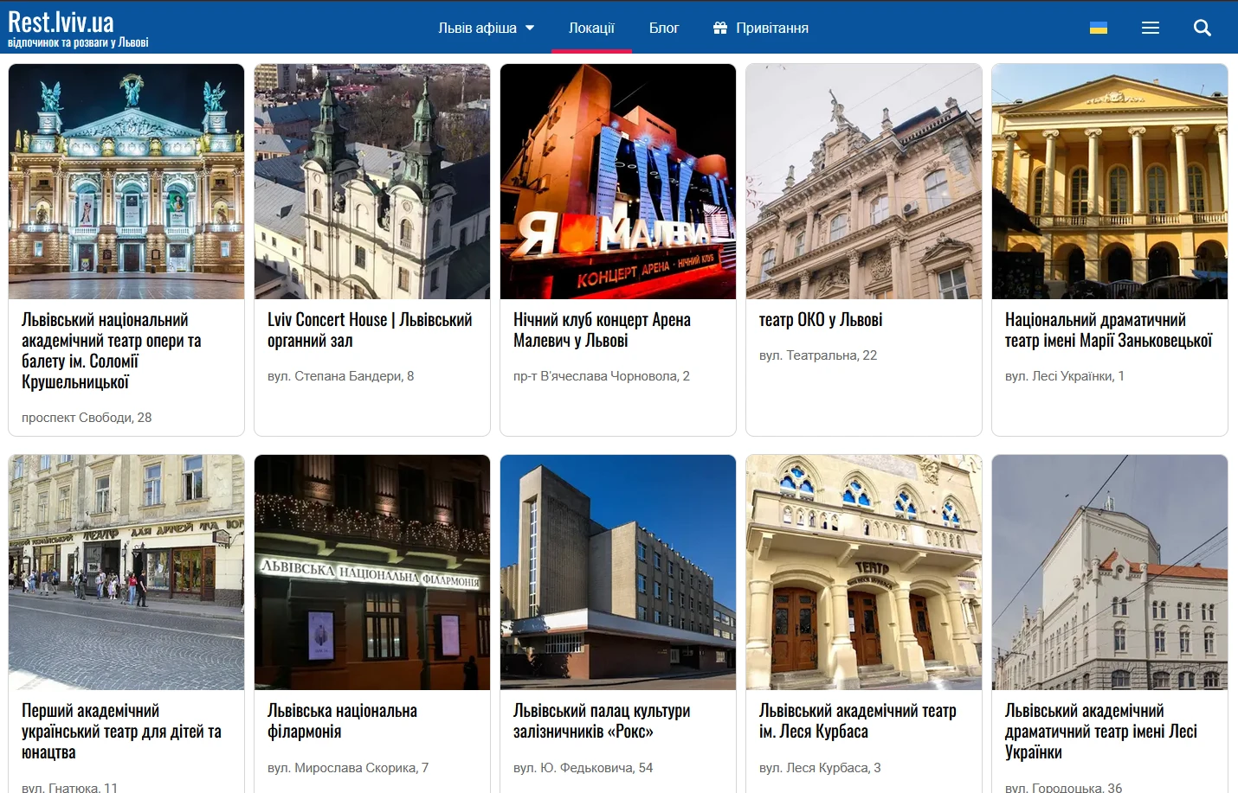Open the Привітання page
The width and height of the screenshot is (1238, 793).
[x=772, y=27]
